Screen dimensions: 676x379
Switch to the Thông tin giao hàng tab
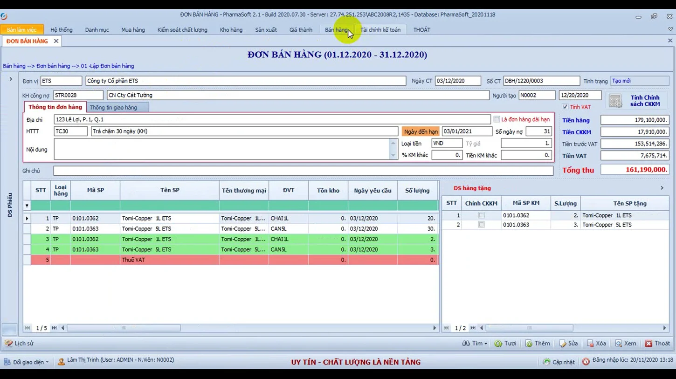tap(113, 108)
